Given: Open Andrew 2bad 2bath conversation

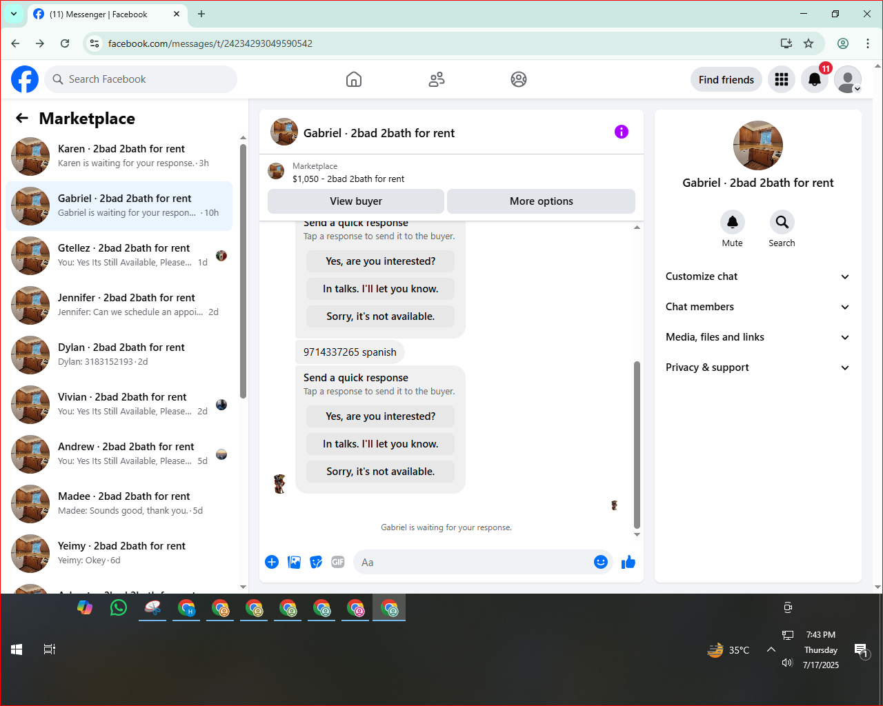Looking at the screenshot, I should pos(119,454).
